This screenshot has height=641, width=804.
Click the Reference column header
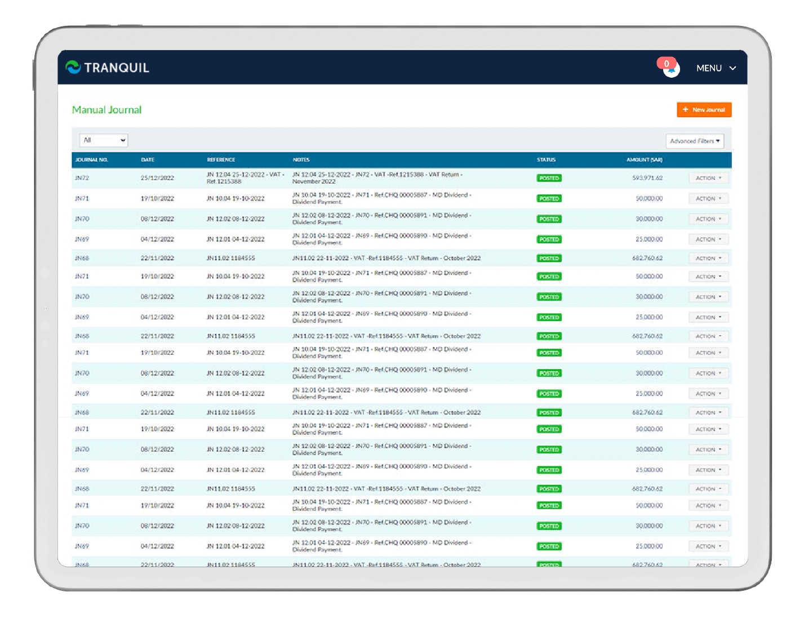pos(221,160)
